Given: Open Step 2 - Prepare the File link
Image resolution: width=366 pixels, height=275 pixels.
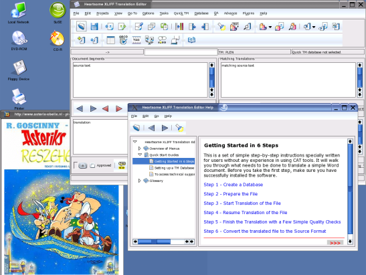Looking at the screenshot, I should 231,194.
